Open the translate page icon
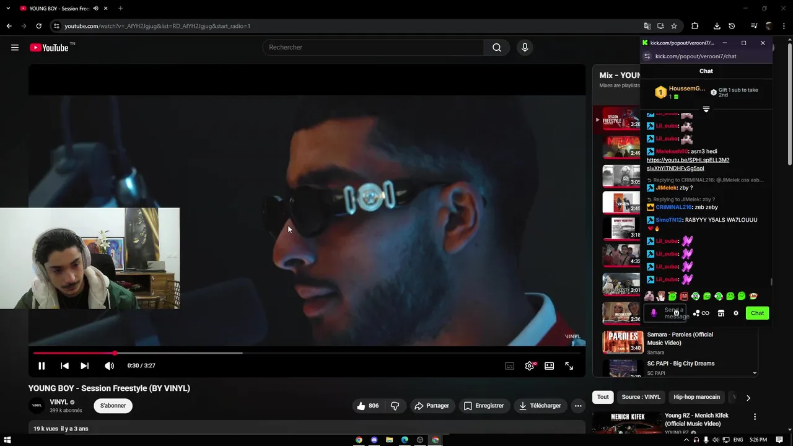 [x=647, y=26]
